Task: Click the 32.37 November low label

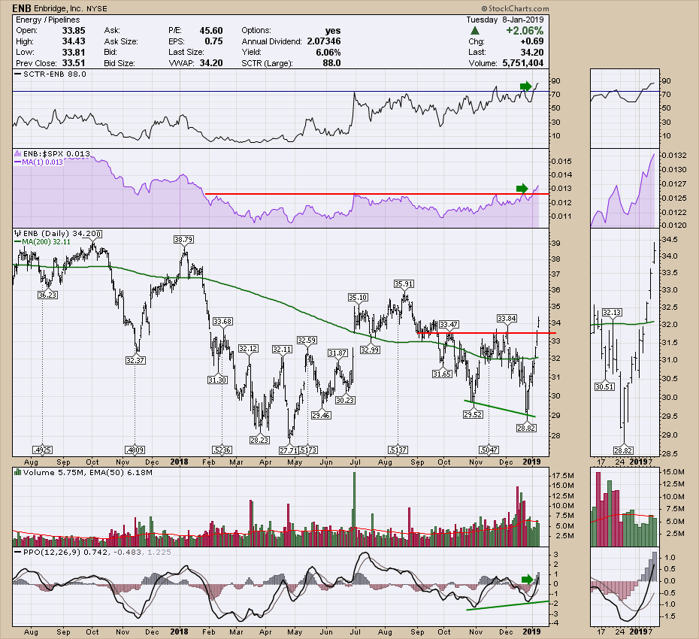Action: coord(135,360)
